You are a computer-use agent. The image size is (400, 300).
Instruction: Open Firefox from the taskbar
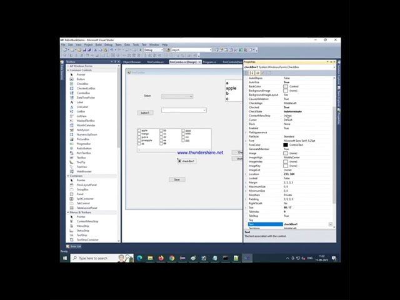point(161,258)
